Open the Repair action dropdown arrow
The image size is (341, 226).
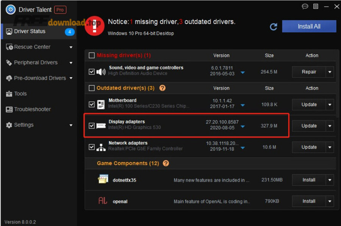330,72
